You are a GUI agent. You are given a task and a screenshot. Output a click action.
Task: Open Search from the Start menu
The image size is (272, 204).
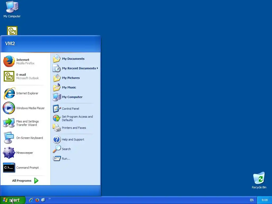coord(75,149)
